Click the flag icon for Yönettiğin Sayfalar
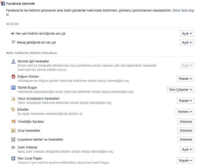Image resolution: width=197 pixels, height=165 pixels. (14, 121)
